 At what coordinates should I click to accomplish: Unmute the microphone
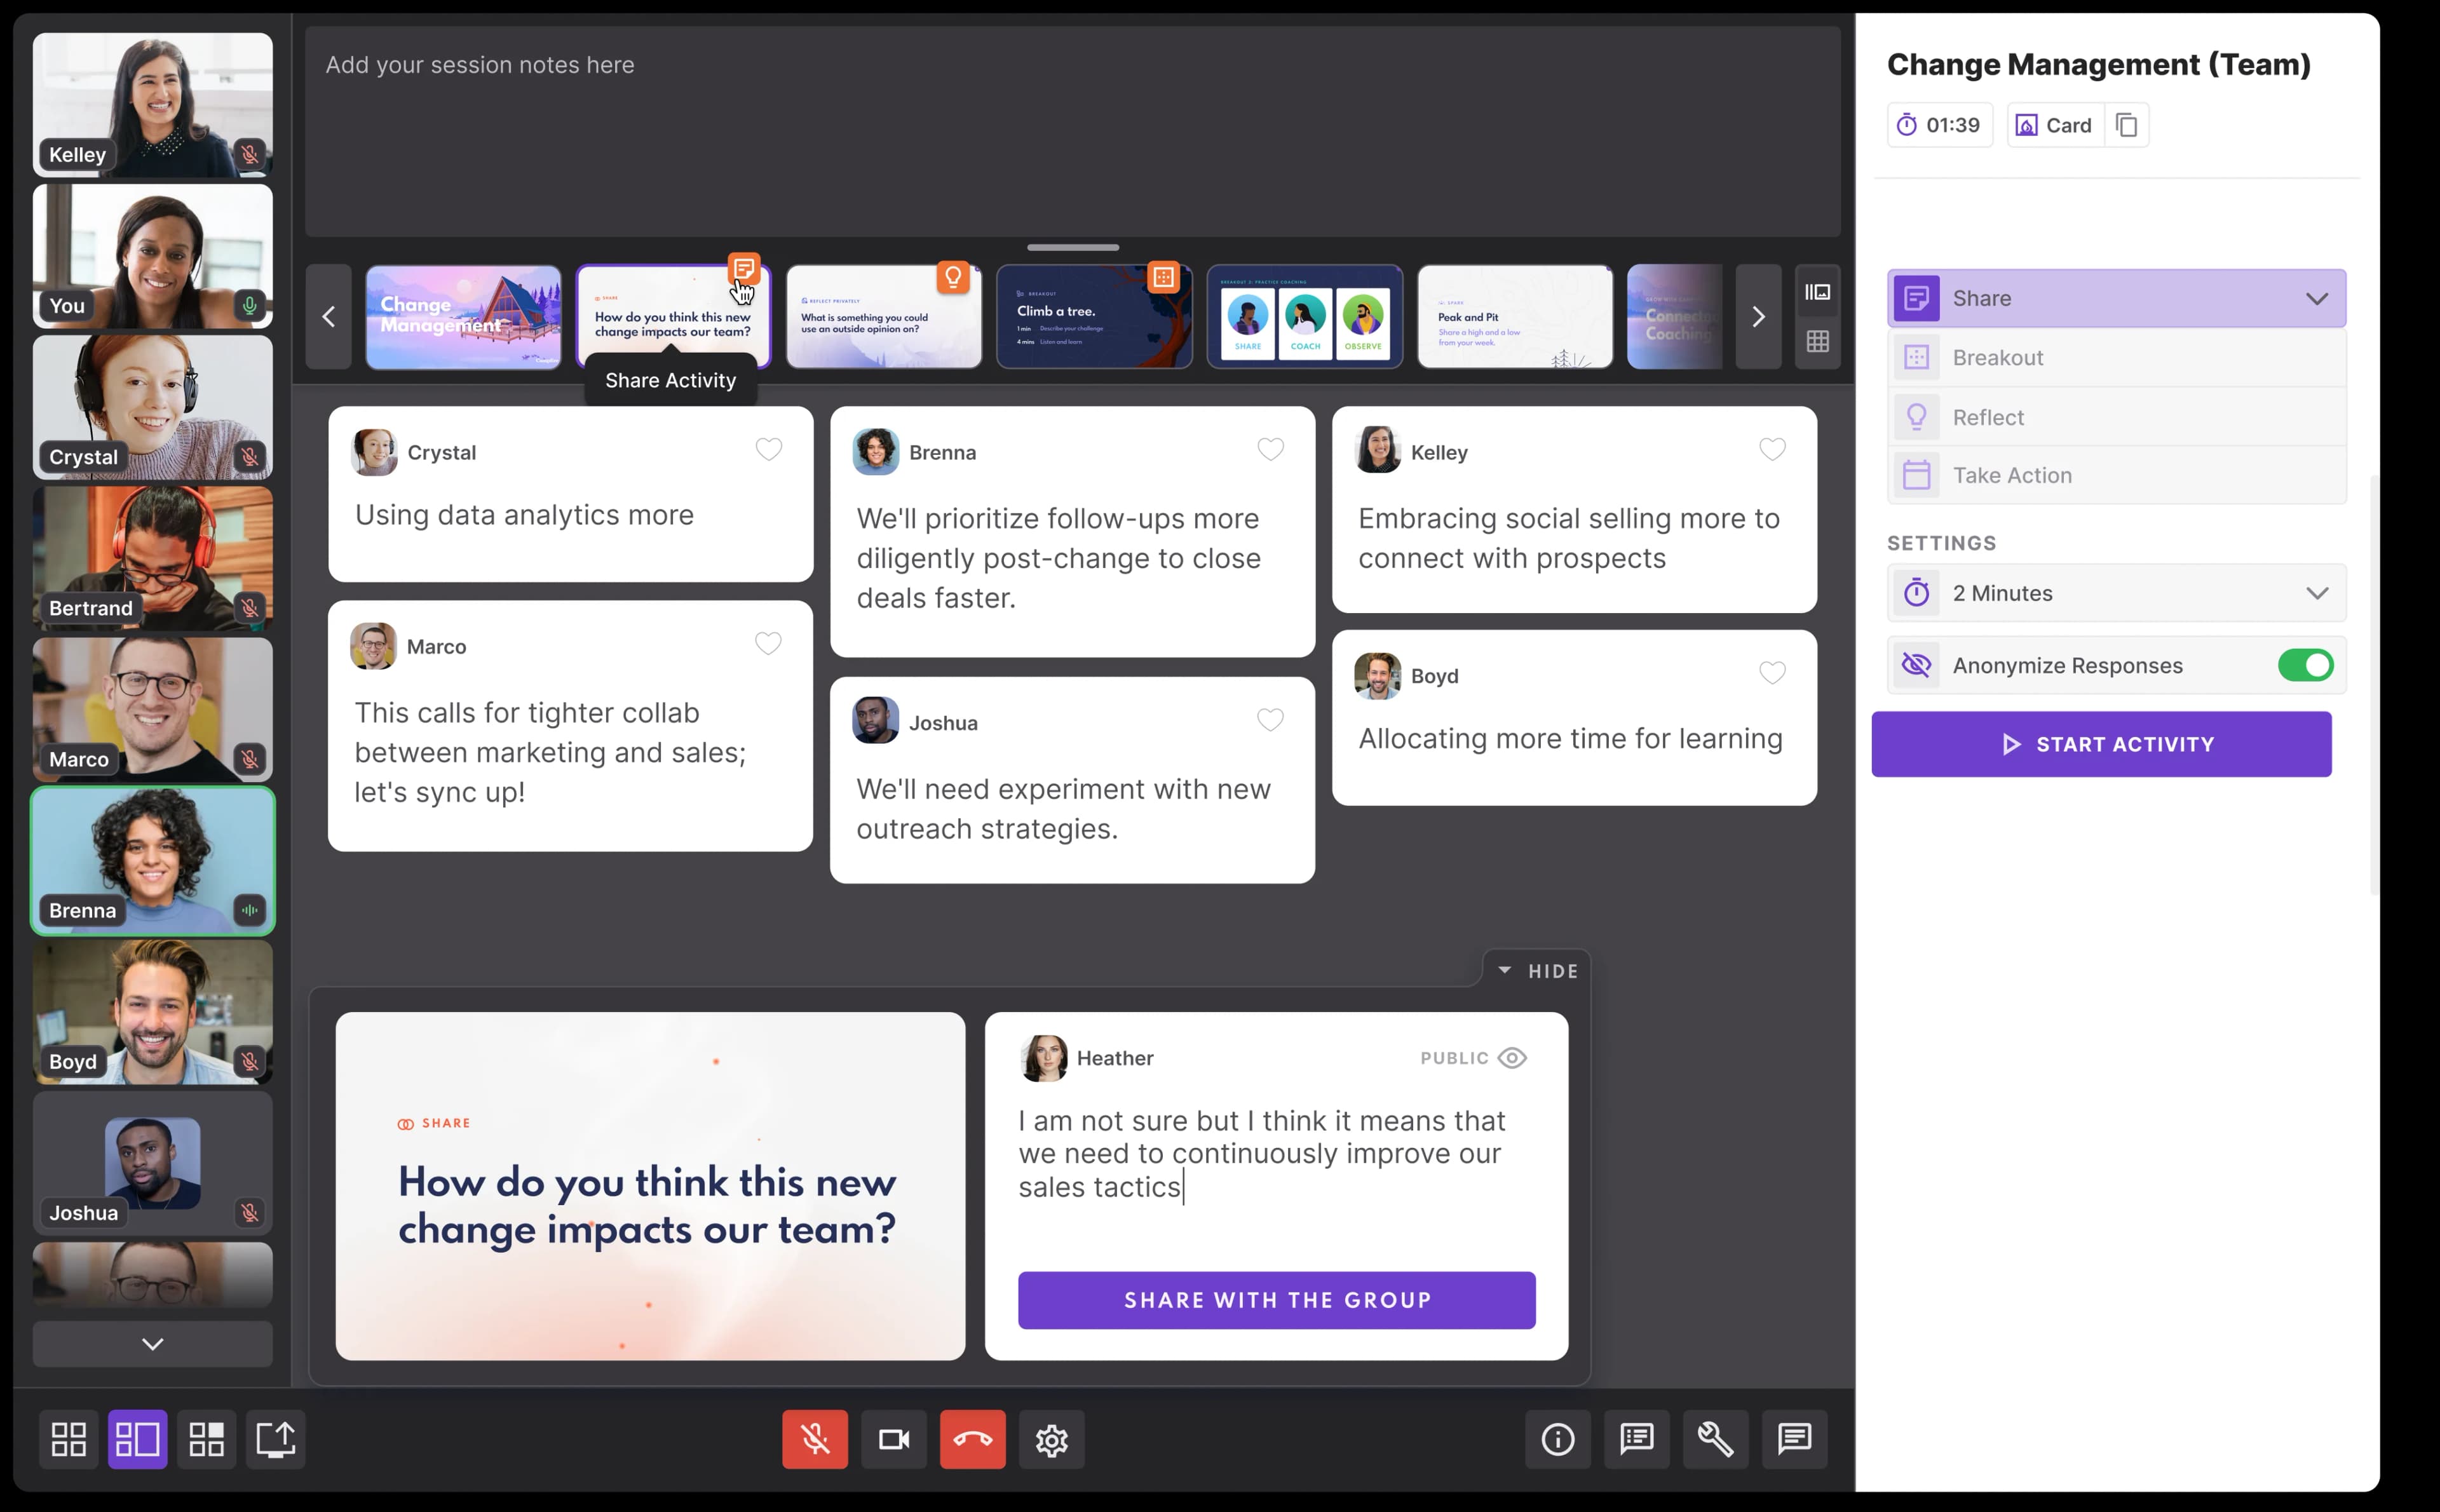pyautogui.click(x=814, y=1439)
